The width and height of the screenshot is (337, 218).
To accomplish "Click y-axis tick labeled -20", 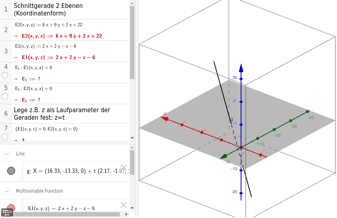I will click(274, 130).
